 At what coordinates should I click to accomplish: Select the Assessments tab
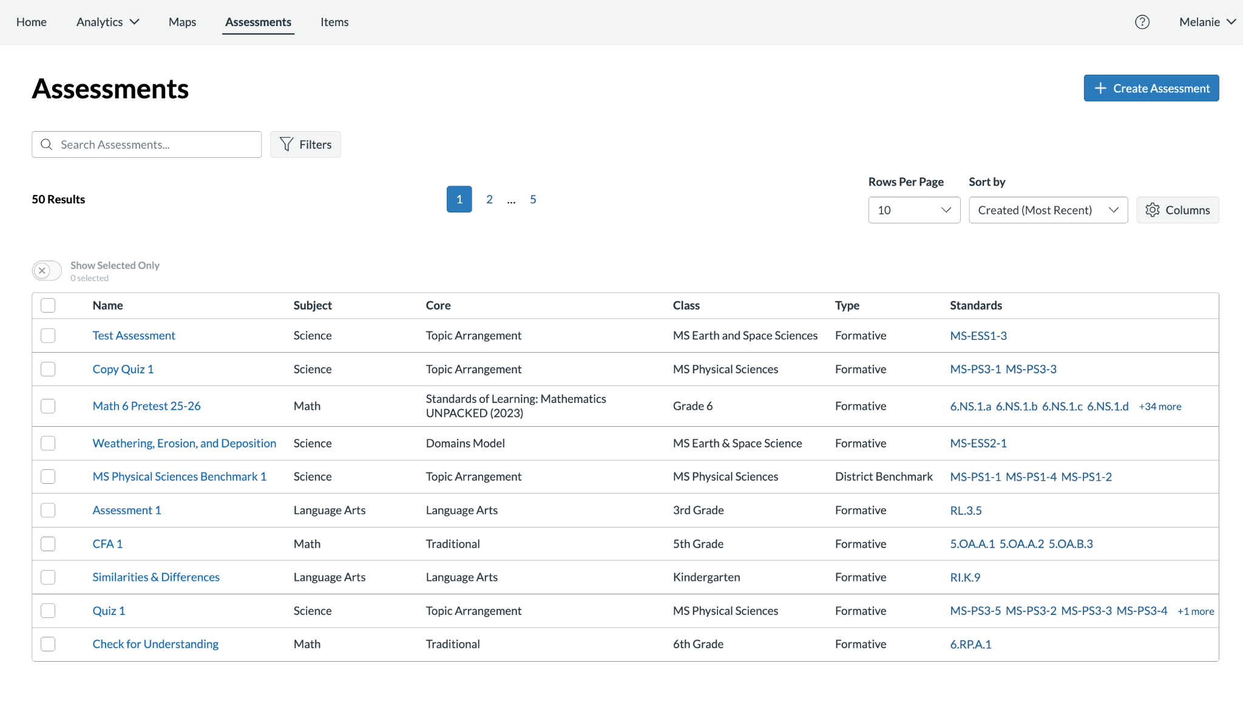(x=258, y=22)
